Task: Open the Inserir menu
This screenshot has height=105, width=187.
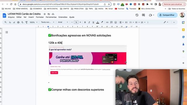Action: 31,17
